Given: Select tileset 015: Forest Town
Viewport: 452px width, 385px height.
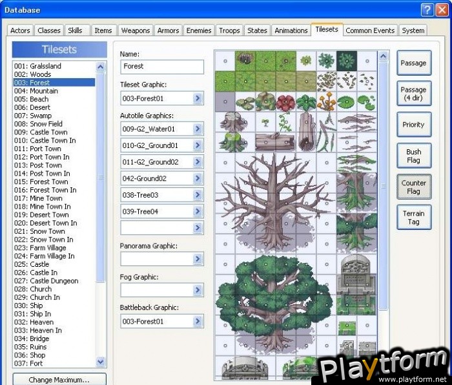Looking at the screenshot, I should coord(54,182).
